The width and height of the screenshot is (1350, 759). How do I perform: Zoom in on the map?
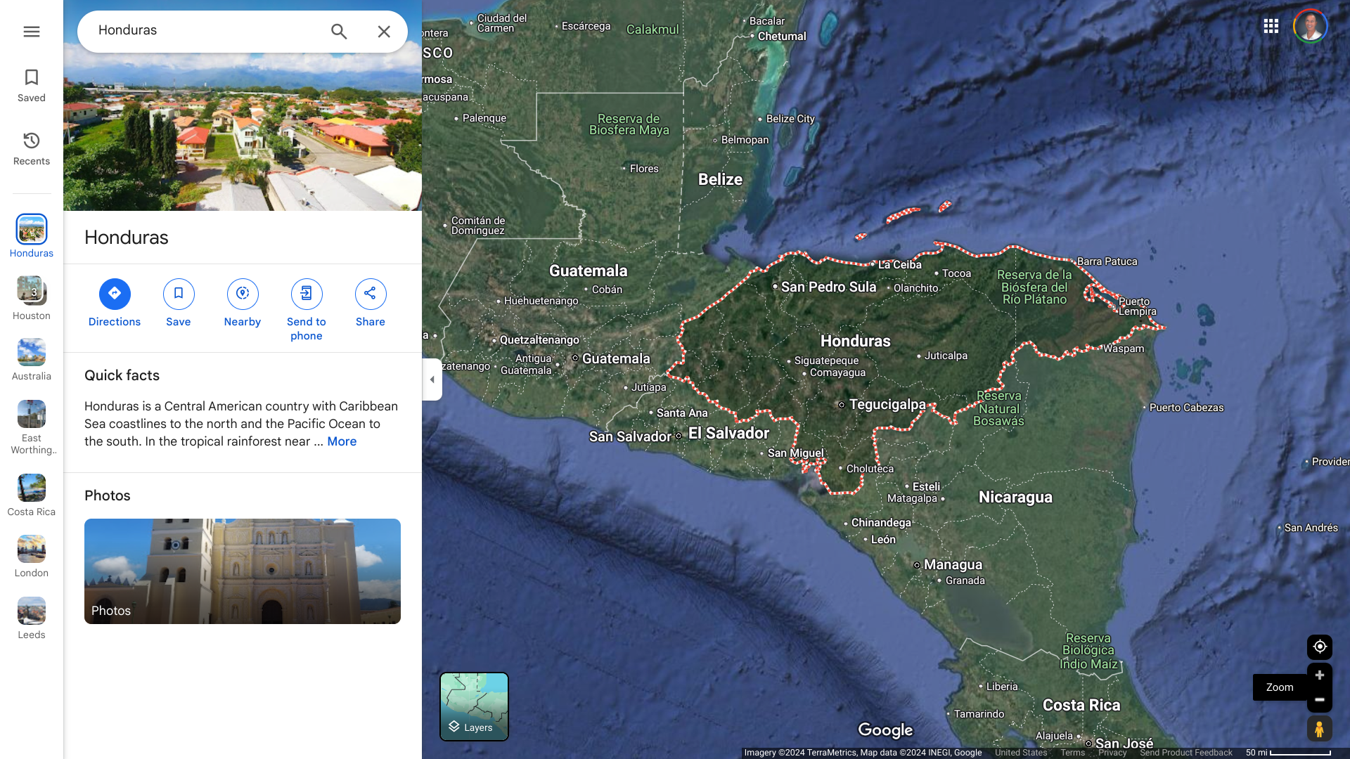(1320, 675)
